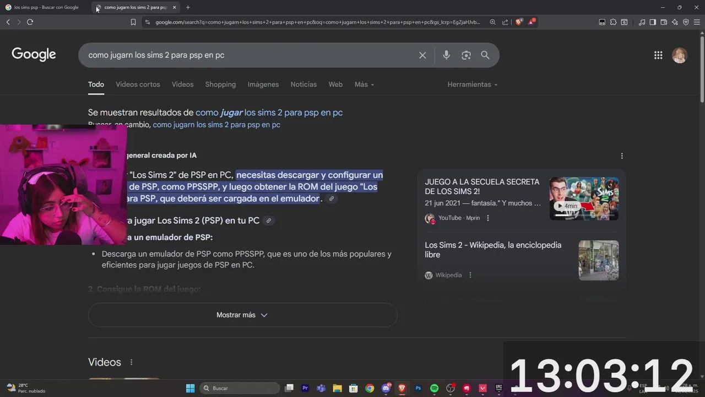Open more options for the AI overview
705x397 pixels.
click(622, 156)
